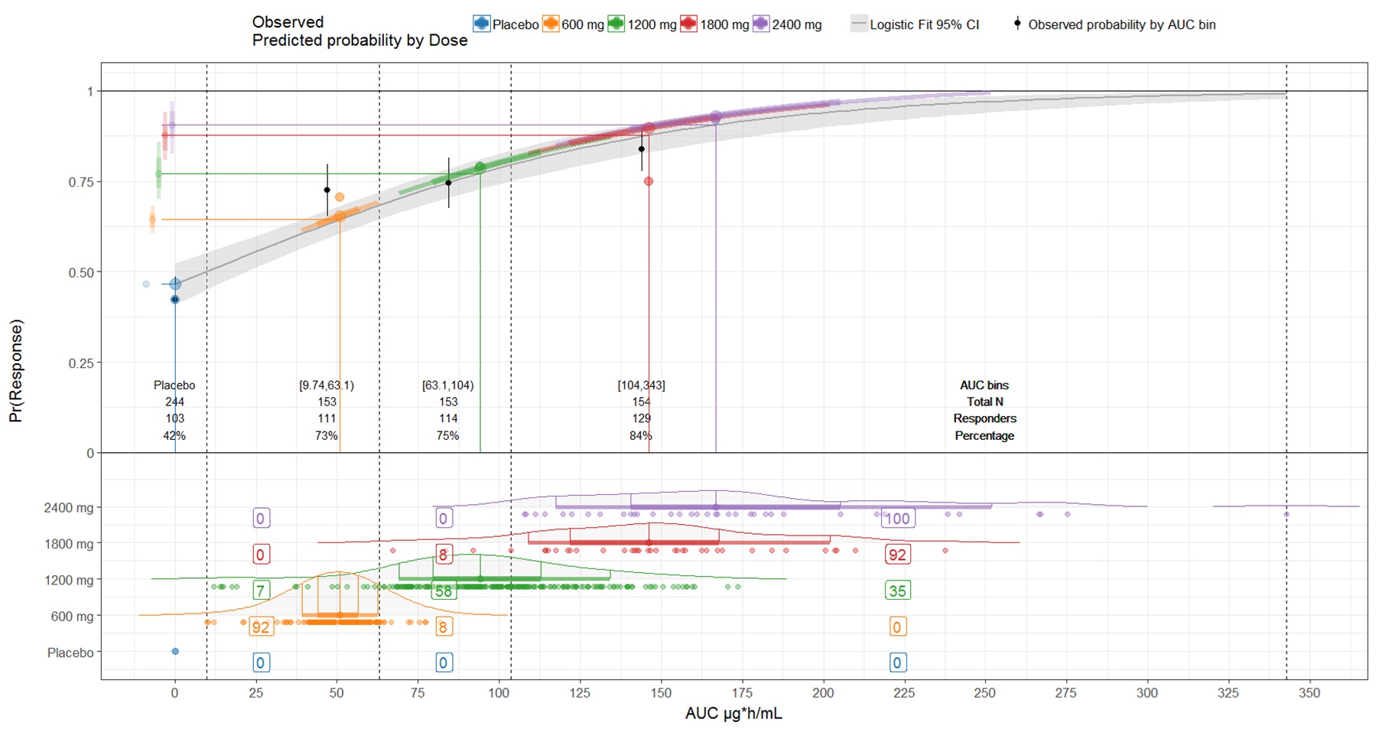Select the green boxed 58 label
Image resolution: width=1376 pixels, height=729 pixels.
pos(443,591)
